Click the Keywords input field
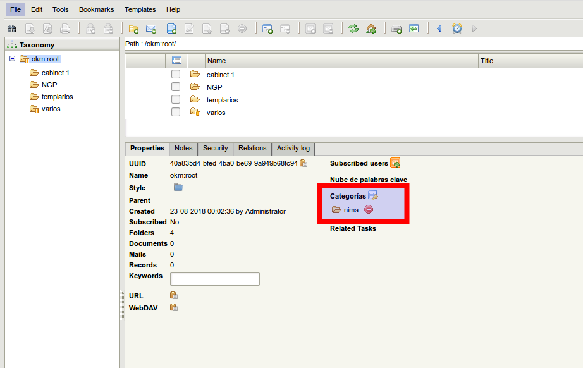 (215, 279)
